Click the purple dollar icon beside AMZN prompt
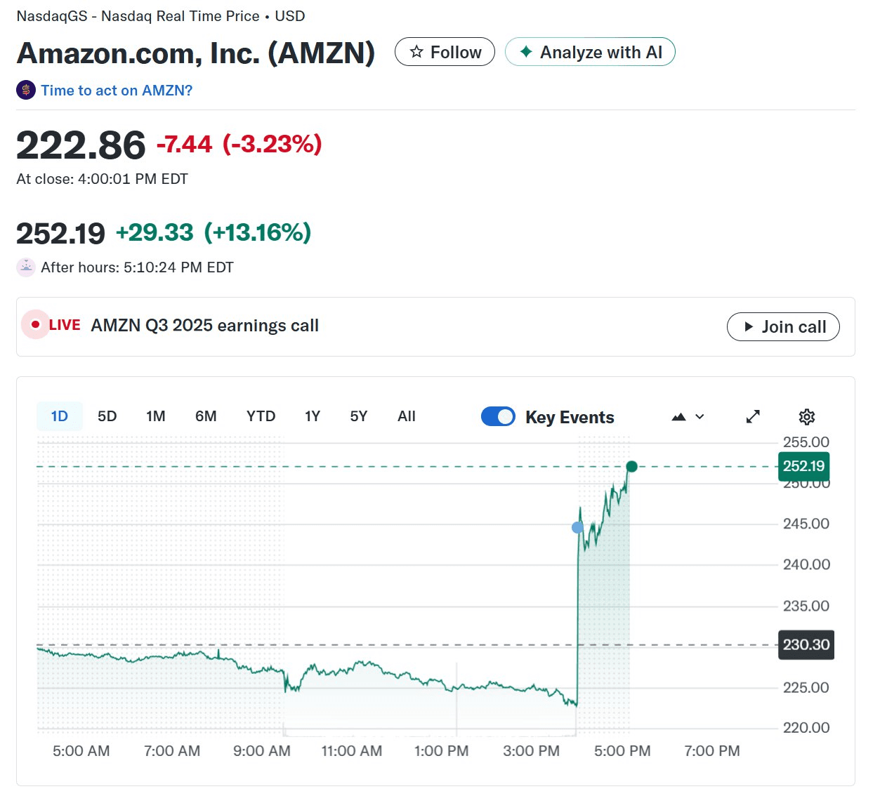 tap(26, 90)
